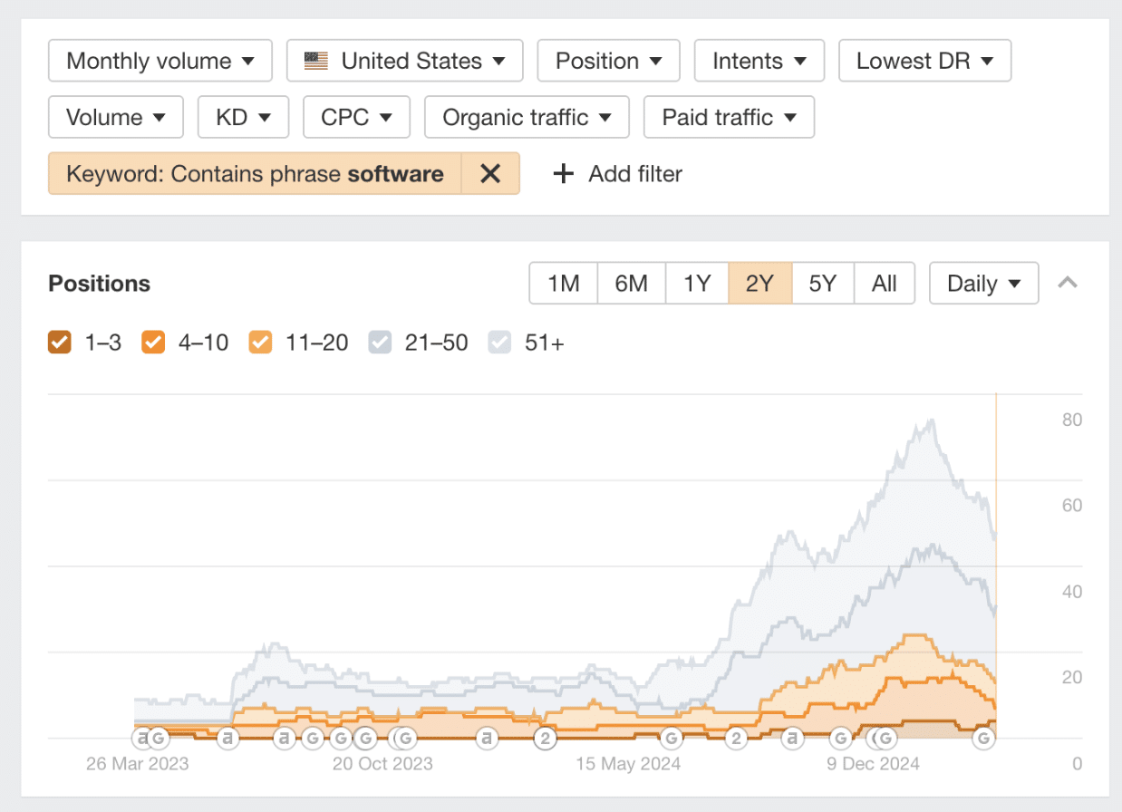Toggle the 4–10 positions checkbox
The width and height of the screenshot is (1122, 812).
(153, 343)
